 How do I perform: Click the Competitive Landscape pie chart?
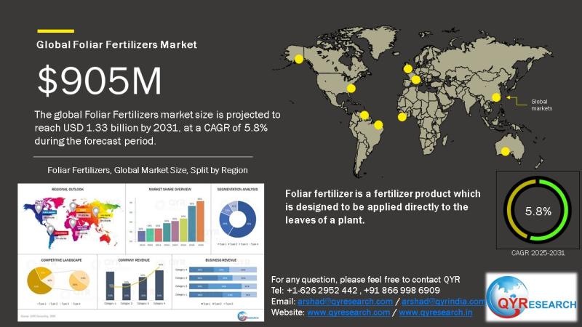[x=58, y=282]
